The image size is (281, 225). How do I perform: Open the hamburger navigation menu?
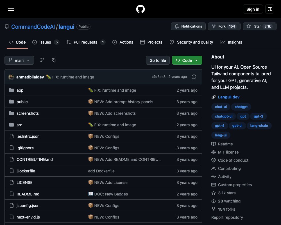pos(11,9)
